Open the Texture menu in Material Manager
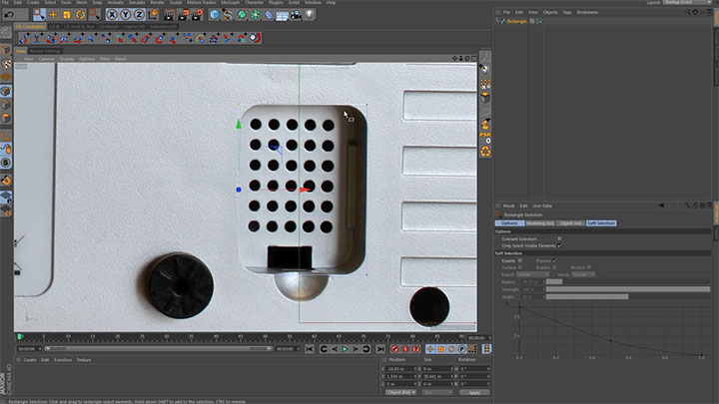This screenshot has height=404, width=719. tap(84, 360)
